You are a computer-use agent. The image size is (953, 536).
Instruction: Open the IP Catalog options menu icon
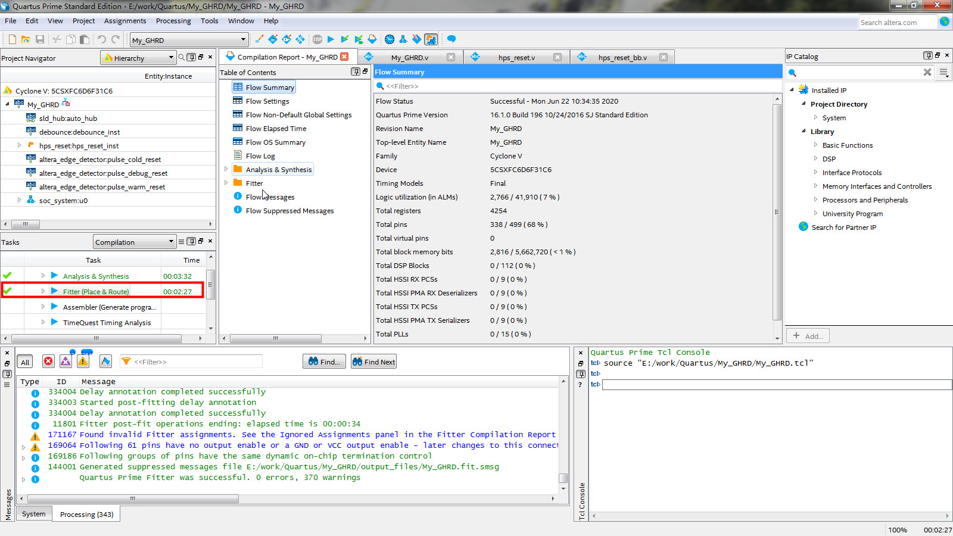[x=943, y=72]
